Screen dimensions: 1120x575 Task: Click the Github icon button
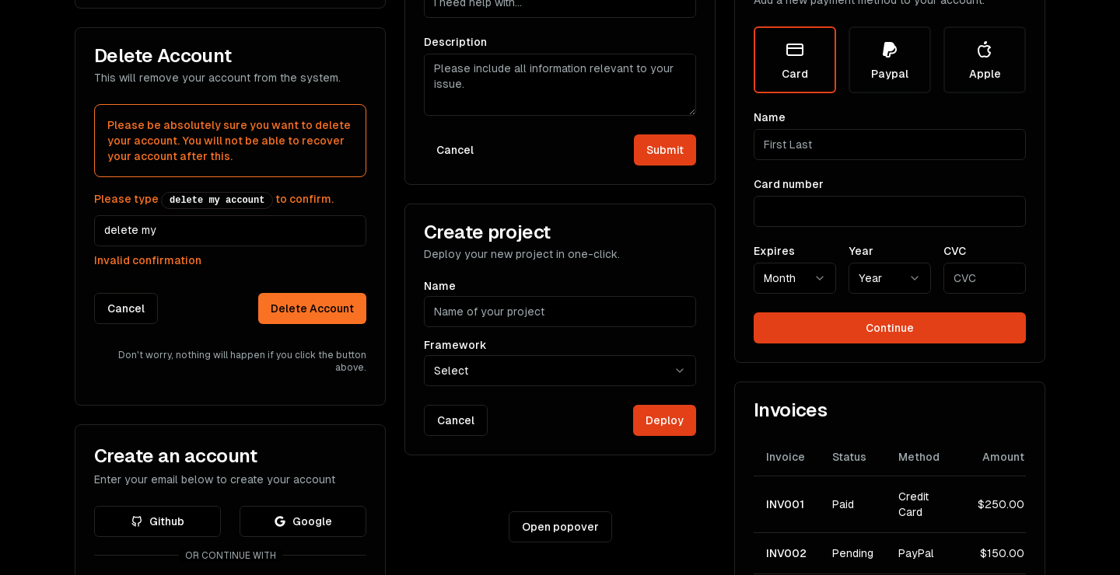pos(157,521)
